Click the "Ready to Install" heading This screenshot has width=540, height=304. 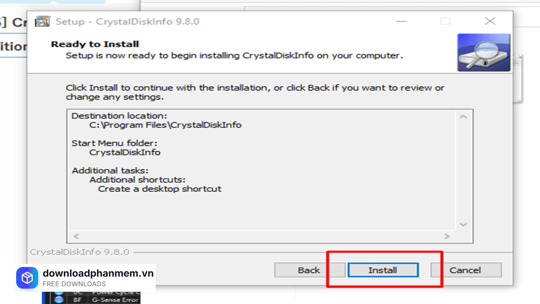pos(95,44)
